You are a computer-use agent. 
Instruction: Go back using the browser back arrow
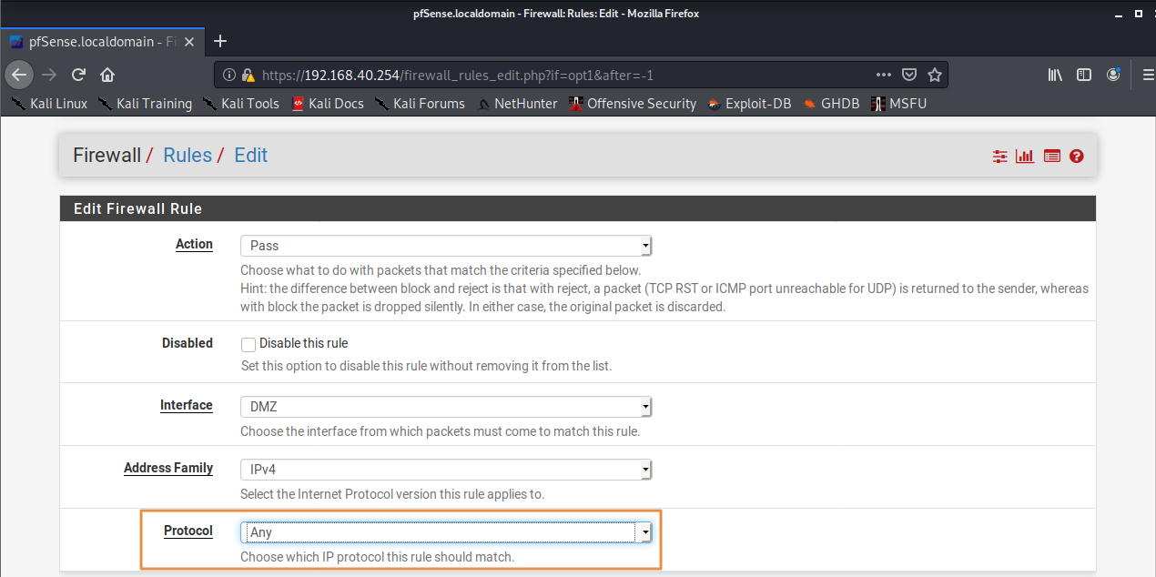[x=20, y=75]
